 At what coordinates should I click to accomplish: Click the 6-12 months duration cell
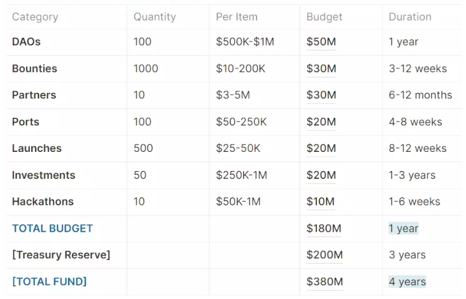tap(420, 95)
